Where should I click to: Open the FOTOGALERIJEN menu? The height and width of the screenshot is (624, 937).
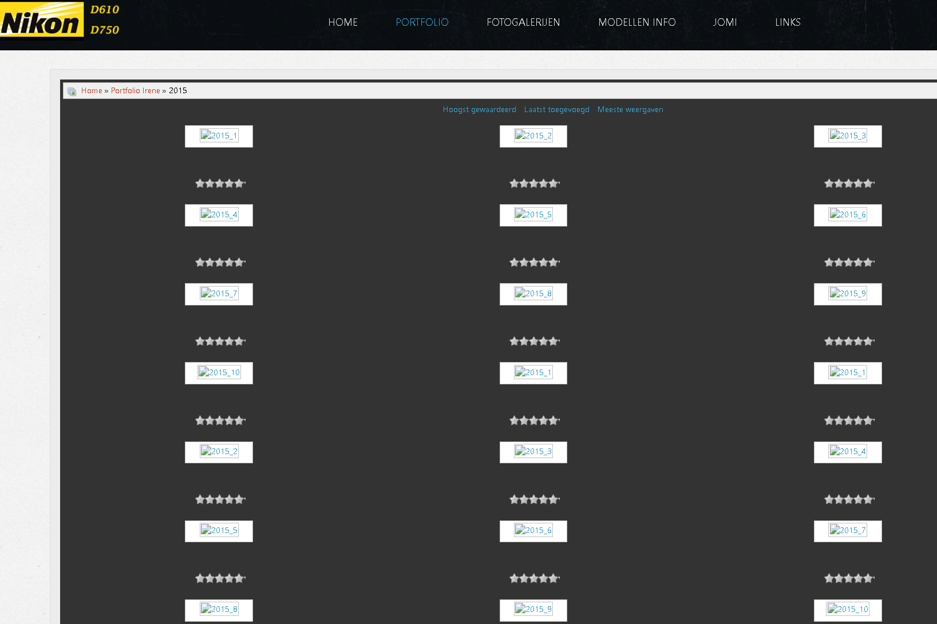pos(523,22)
